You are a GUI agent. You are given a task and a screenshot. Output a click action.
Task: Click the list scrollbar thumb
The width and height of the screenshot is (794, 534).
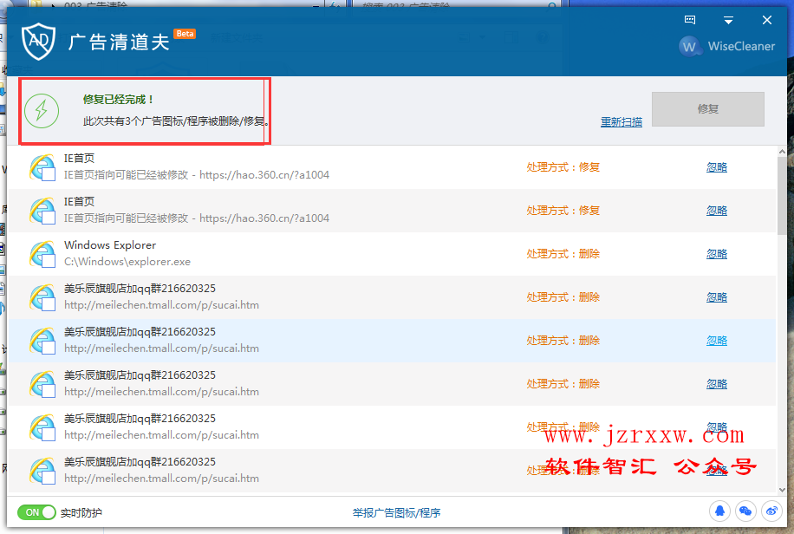point(783,196)
